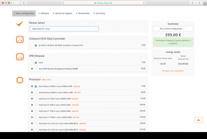Click the scroll-to-top arrow button
The image size is (207, 139).
pos(198,120)
